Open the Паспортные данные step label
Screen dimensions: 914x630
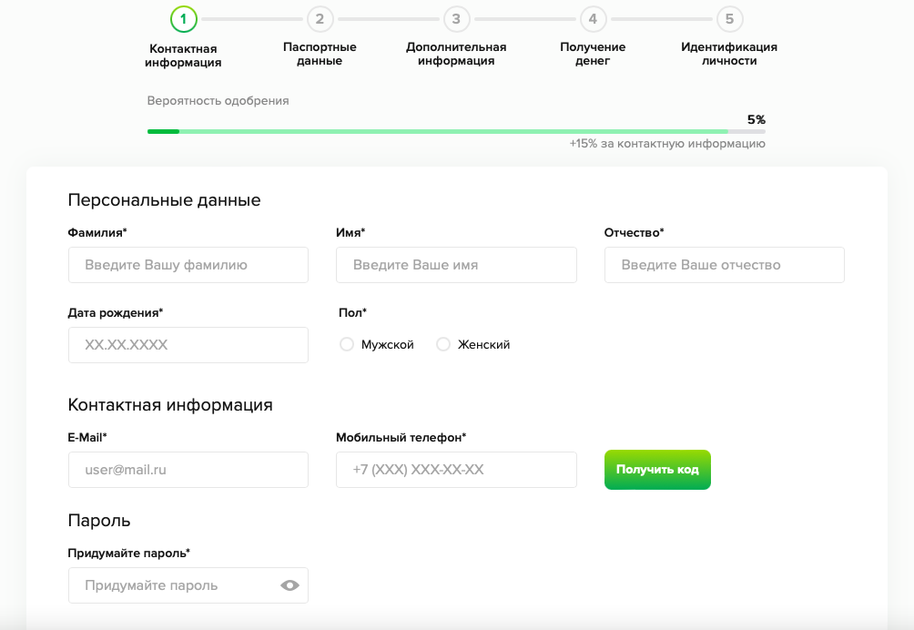(320, 54)
